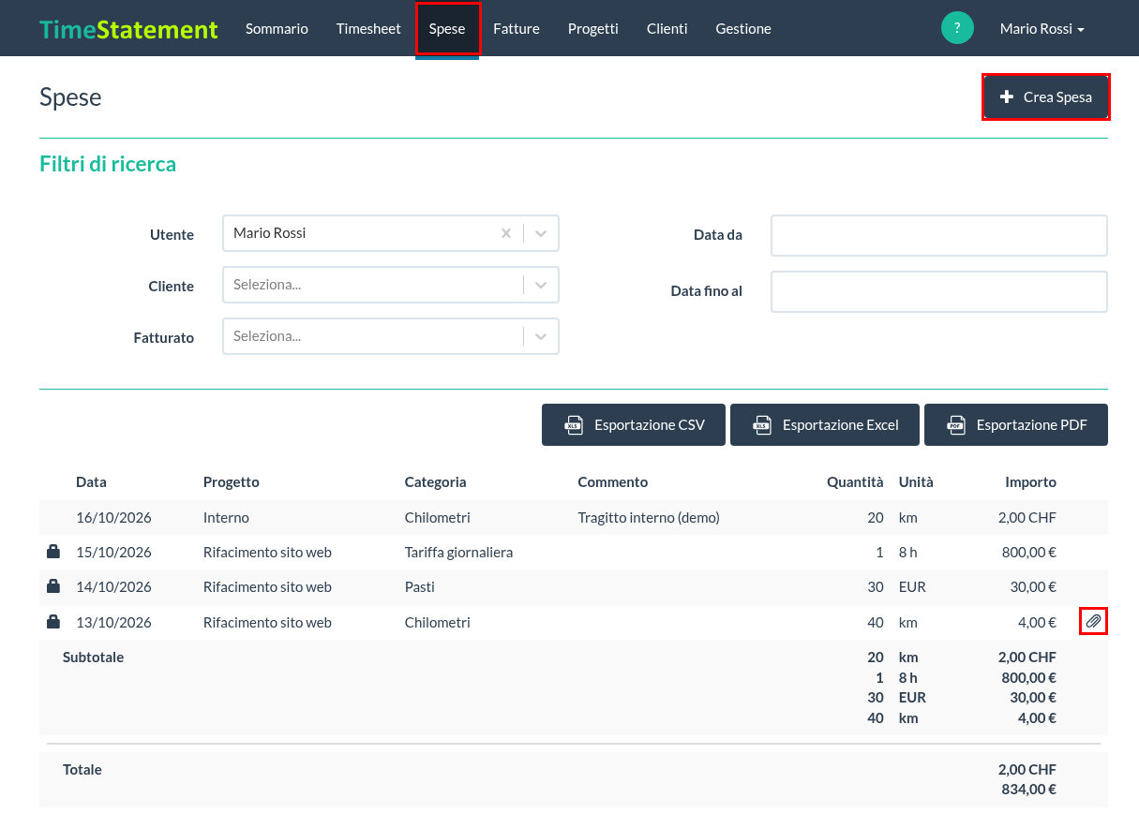This screenshot has height=813, width=1139.
Task: Open the Mario Rossi account menu
Action: coord(1042,28)
